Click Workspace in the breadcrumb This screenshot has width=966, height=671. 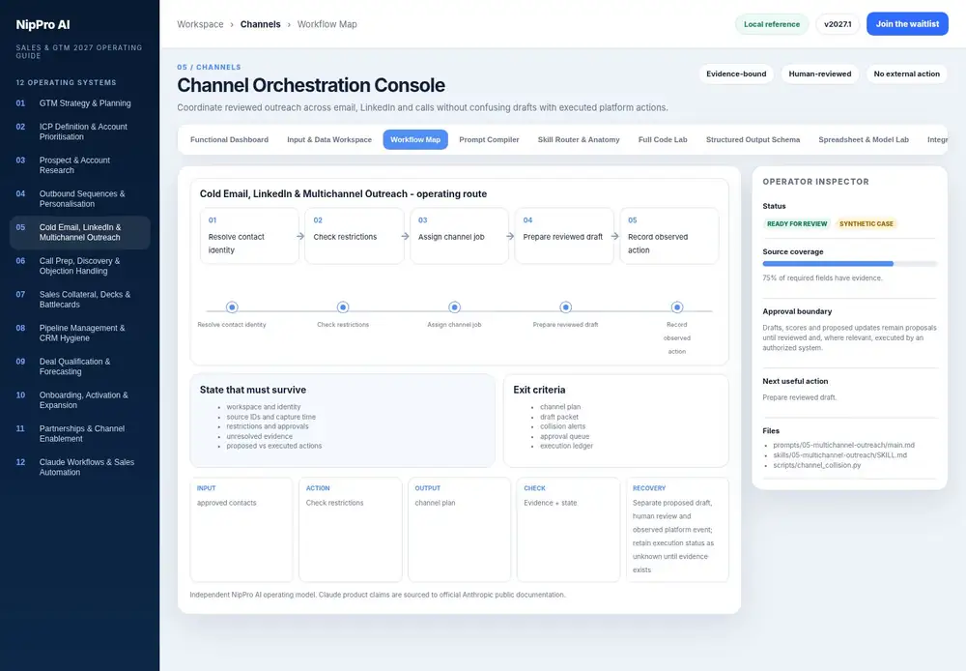tap(200, 24)
